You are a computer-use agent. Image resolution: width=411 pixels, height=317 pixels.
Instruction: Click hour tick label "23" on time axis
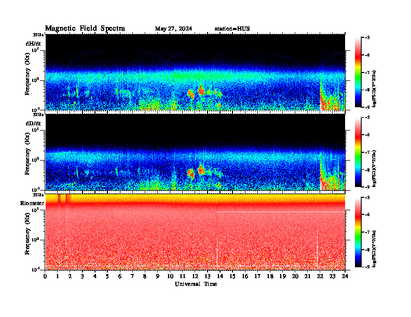coord(332,276)
